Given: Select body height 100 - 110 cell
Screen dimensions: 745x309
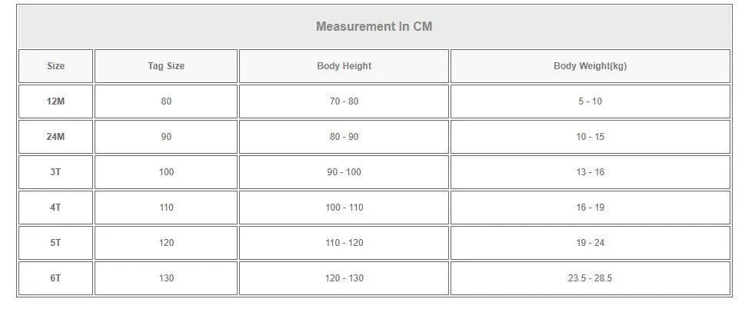Looking at the screenshot, I should pos(344,208).
